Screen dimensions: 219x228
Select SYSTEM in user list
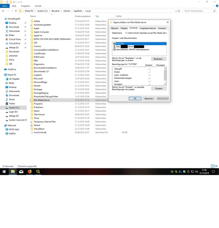point(139,44)
